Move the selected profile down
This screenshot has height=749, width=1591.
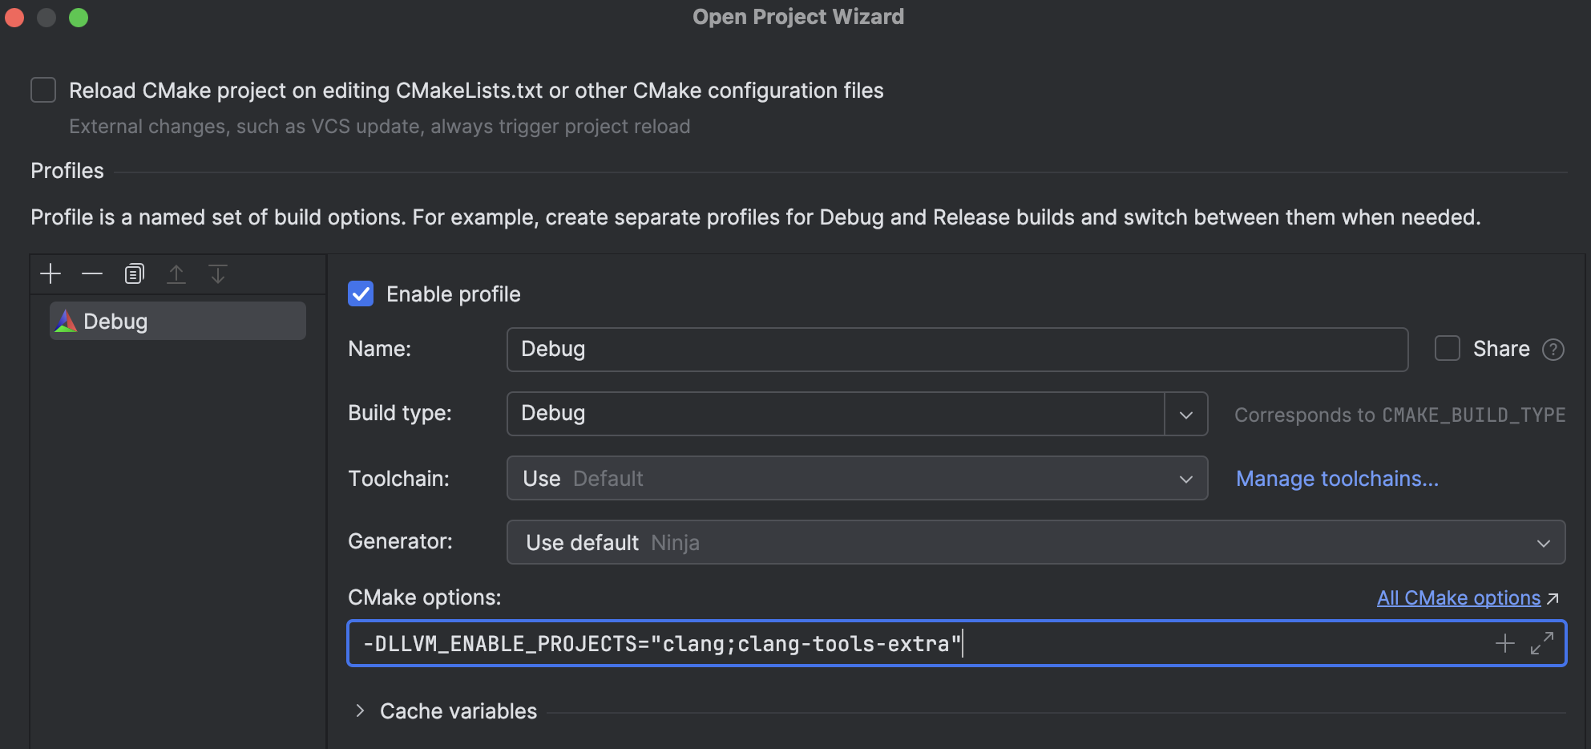pyautogui.click(x=217, y=273)
